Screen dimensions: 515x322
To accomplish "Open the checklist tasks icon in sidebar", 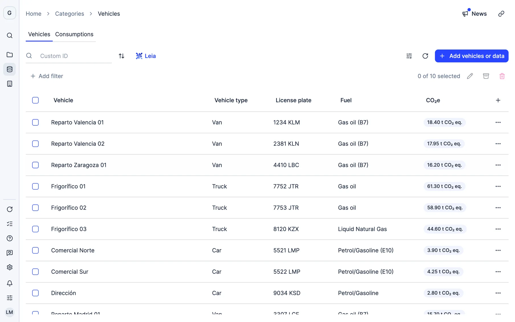I will [9, 224].
